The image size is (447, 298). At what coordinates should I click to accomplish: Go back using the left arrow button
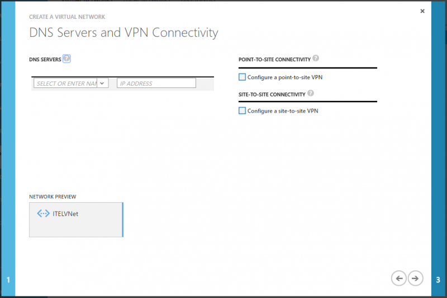(399, 279)
